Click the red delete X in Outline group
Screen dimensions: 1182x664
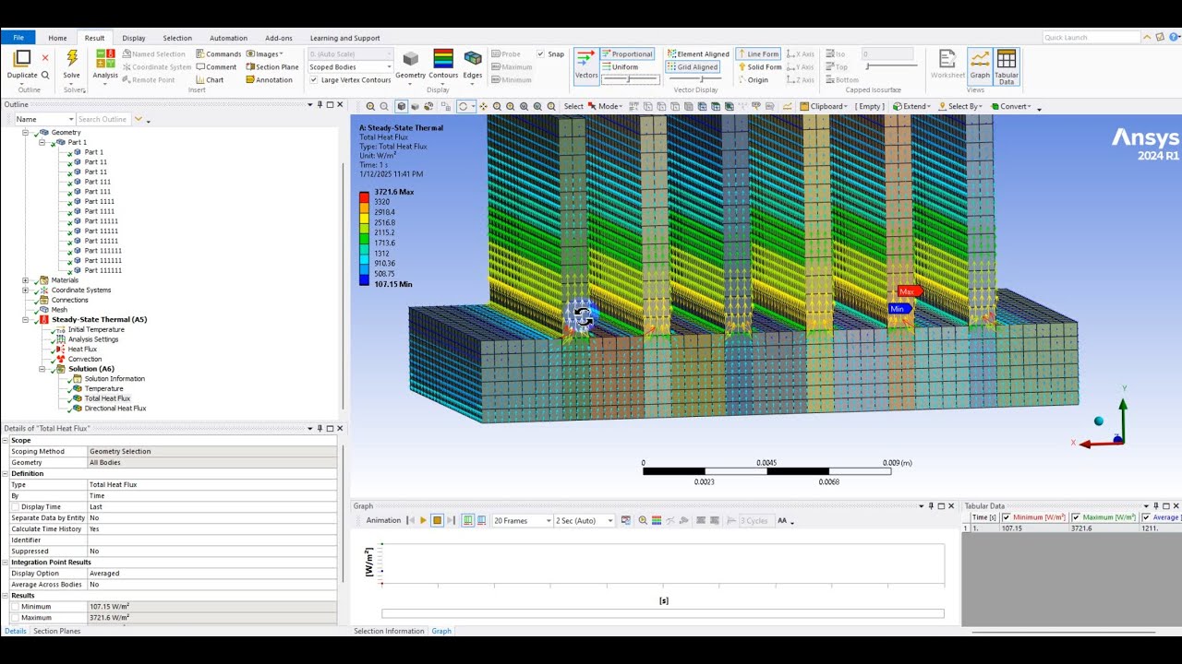(45, 58)
